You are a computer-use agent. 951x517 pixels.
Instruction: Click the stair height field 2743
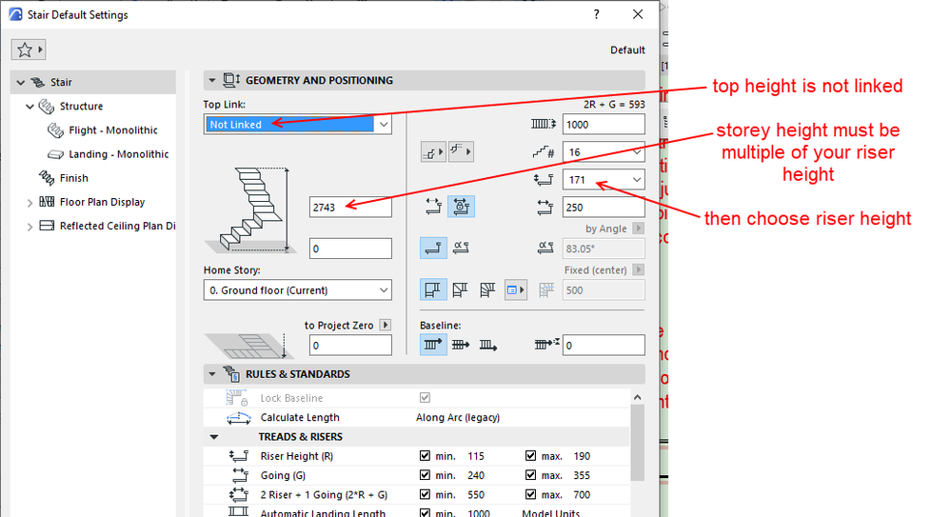[x=350, y=207]
